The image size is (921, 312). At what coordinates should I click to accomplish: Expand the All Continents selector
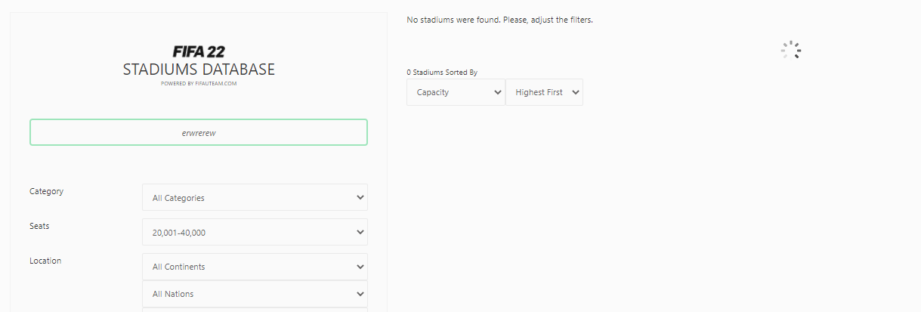click(255, 267)
